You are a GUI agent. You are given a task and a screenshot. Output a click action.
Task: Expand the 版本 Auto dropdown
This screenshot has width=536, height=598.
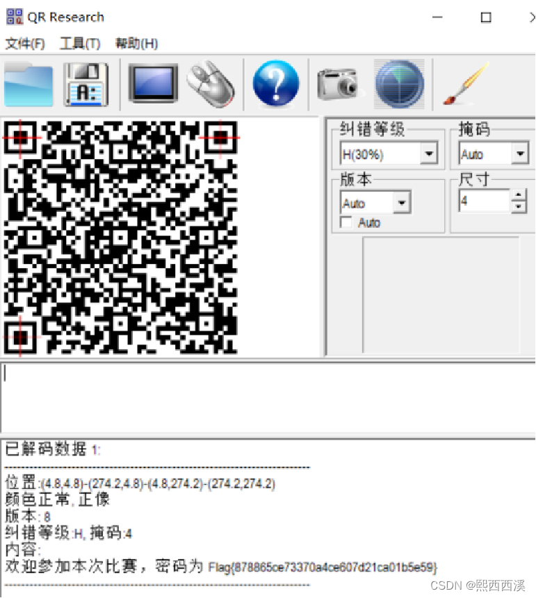[x=402, y=203]
